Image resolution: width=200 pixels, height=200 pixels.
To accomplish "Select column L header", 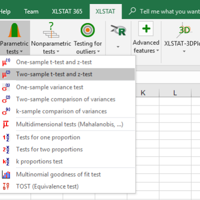I will click(175, 93).
